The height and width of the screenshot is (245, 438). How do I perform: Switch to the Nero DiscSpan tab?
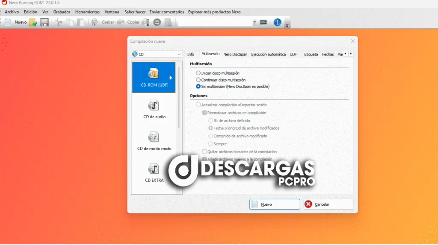click(235, 54)
